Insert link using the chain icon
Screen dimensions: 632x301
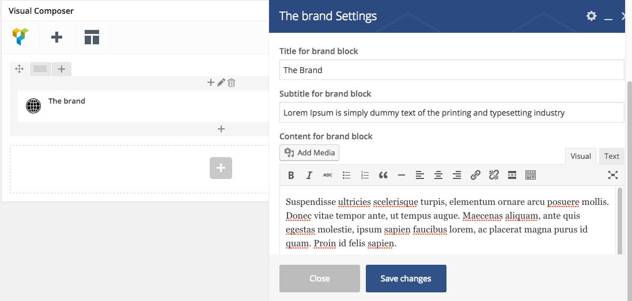(x=475, y=176)
